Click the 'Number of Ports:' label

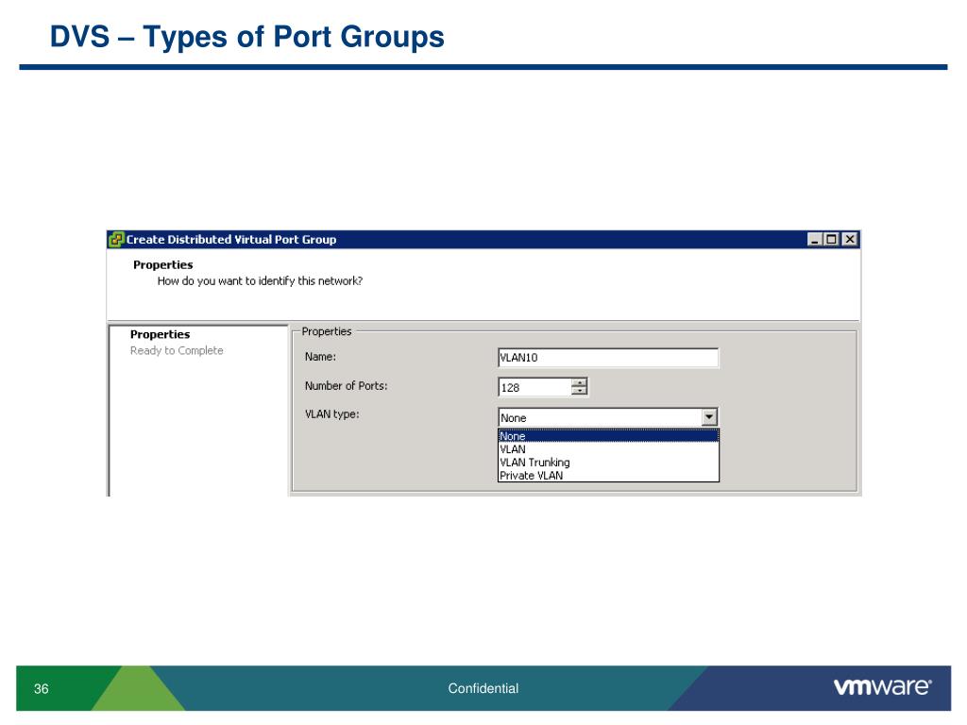tap(346, 385)
